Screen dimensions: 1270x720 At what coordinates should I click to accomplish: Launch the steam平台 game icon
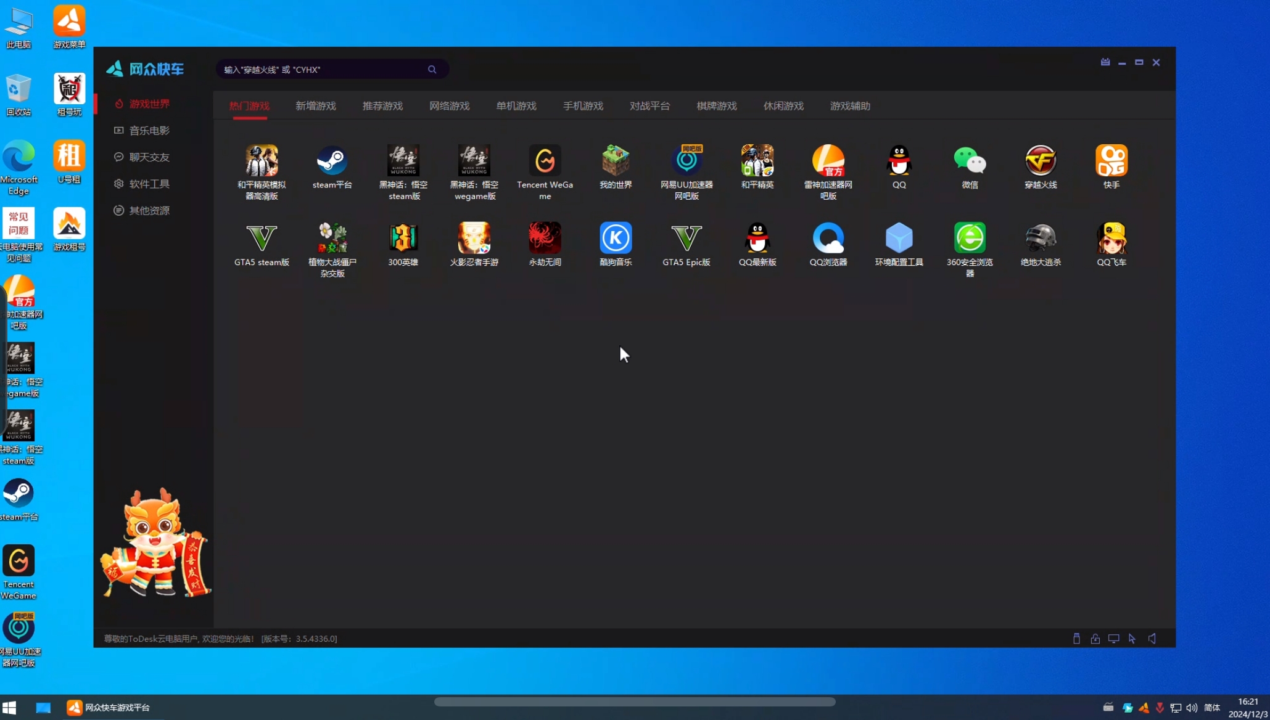click(x=332, y=162)
